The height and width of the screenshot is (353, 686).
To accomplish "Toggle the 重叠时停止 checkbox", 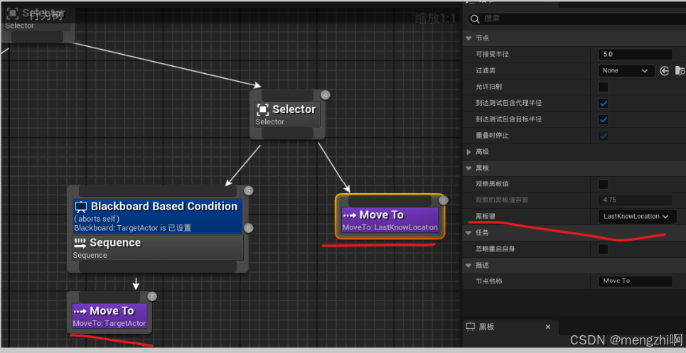I will click(604, 136).
